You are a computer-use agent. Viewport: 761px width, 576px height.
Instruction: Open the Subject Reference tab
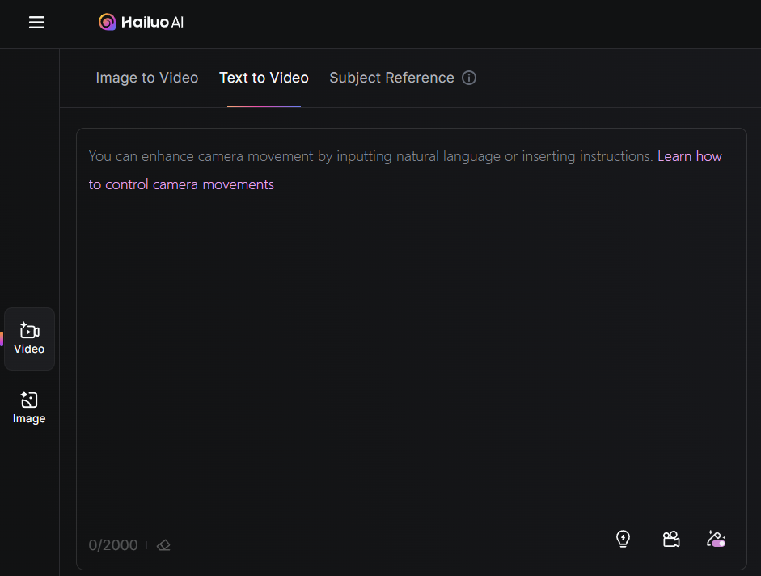(x=391, y=78)
